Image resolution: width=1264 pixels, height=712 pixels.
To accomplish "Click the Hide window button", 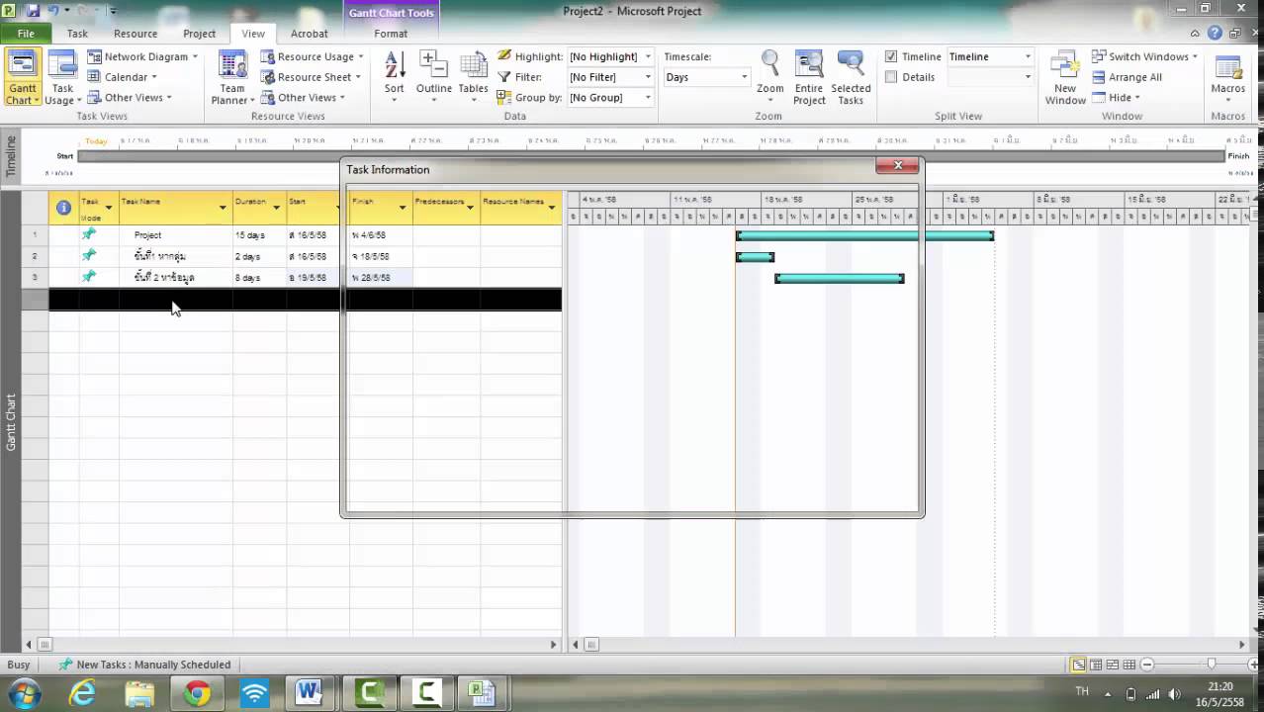I will tap(1117, 98).
